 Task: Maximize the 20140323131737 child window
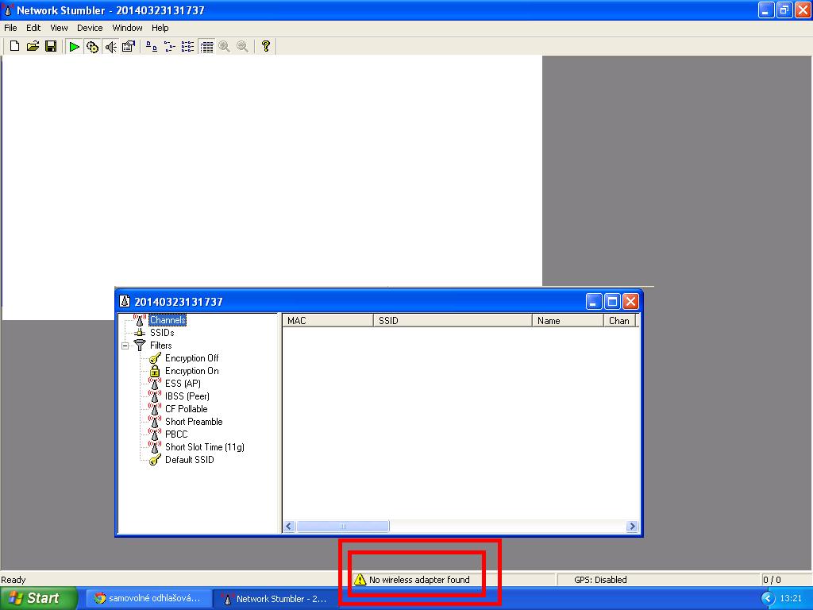point(612,301)
